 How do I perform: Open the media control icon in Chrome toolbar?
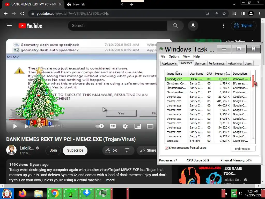pyautogui.click(x=234, y=13)
